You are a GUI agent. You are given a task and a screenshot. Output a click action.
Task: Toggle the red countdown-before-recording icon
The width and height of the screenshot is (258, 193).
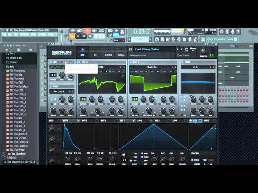coord(87,31)
